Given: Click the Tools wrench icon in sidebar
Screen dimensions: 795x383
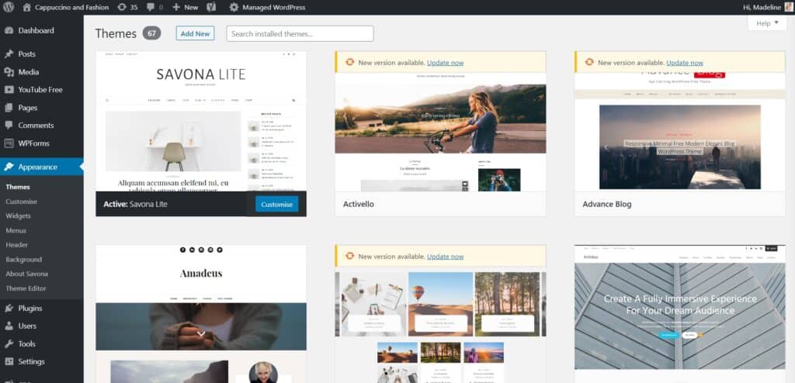Looking at the screenshot, I should click(9, 343).
